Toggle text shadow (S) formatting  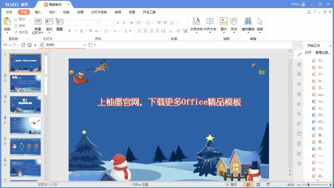click(x=91, y=31)
